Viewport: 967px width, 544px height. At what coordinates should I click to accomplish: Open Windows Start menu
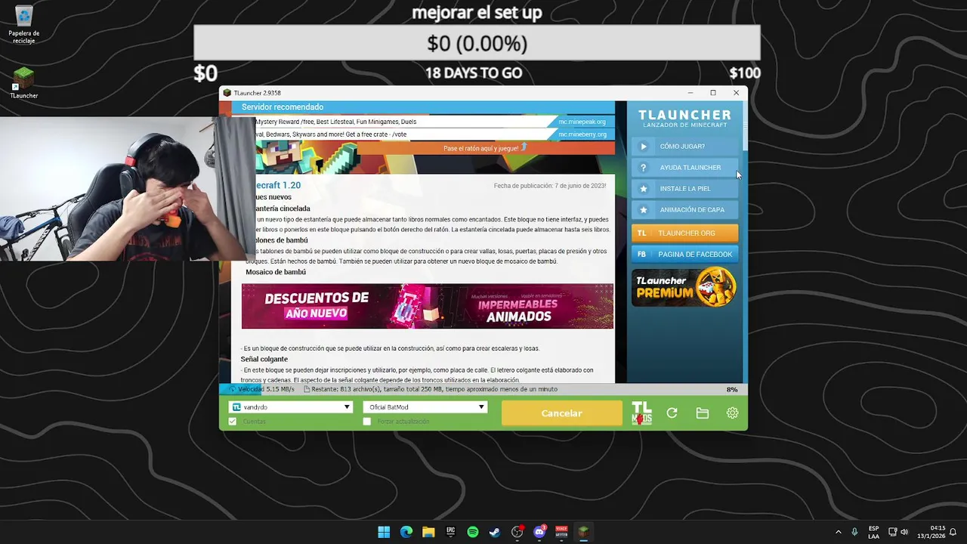tap(384, 532)
